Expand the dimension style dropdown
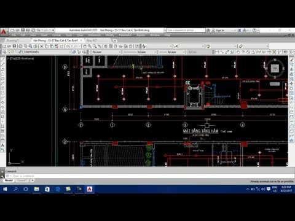 click(203, 46)
